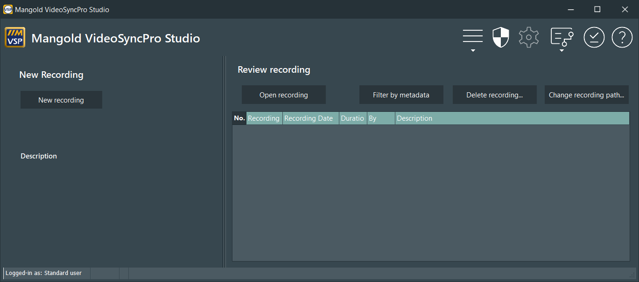Click the Open recording button
639x282 pixels.
tap(284, 95)
